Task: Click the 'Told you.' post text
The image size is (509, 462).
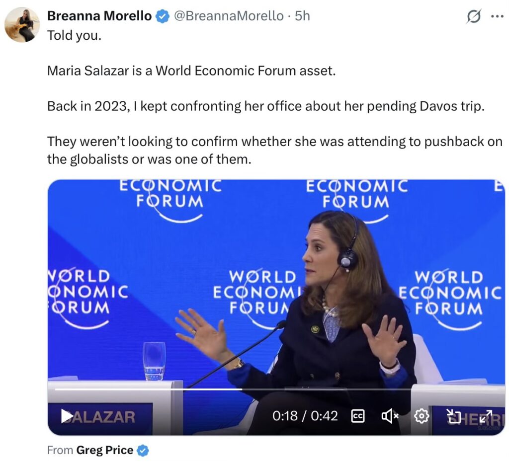Action: tap(74, 35)
